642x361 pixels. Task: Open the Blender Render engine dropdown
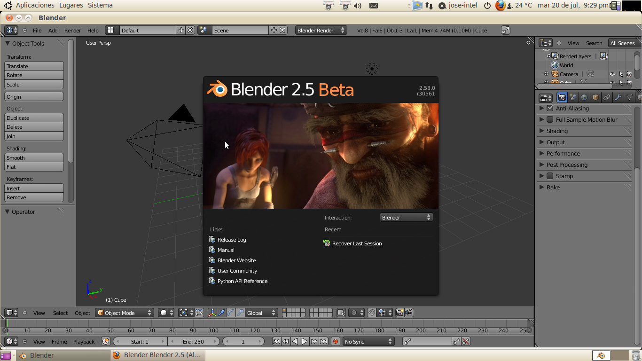point(321,30)
